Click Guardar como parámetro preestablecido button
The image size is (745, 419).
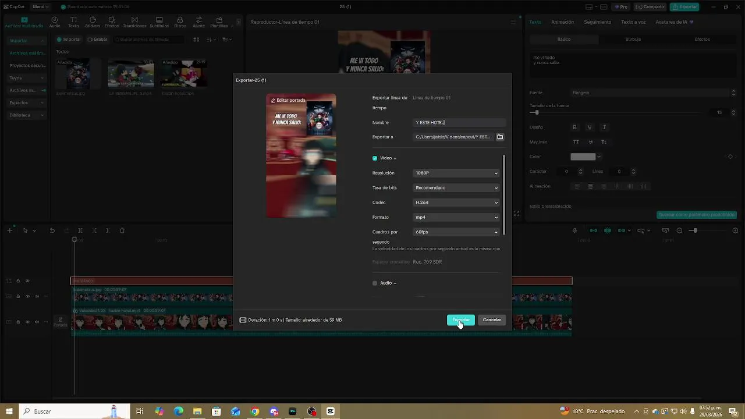697,215
